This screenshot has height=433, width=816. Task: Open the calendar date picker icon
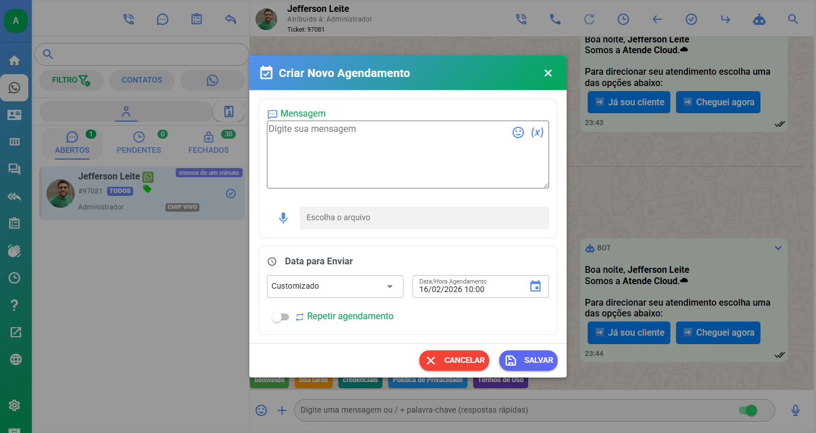tap(535, 286)
